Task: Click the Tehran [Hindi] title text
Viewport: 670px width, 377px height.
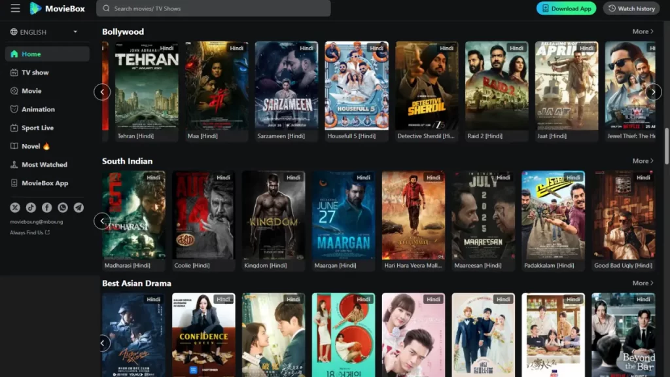Action: tap(135, 136)
